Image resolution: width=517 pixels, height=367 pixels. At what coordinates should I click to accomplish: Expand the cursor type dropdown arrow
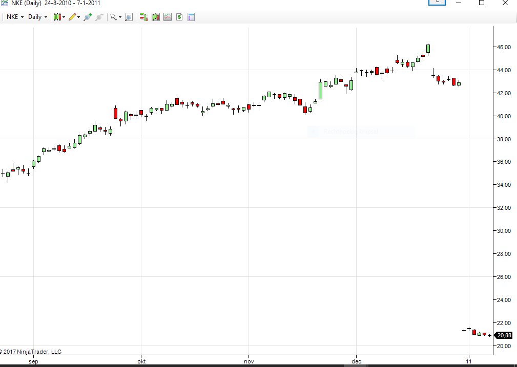tap(120, 17)
